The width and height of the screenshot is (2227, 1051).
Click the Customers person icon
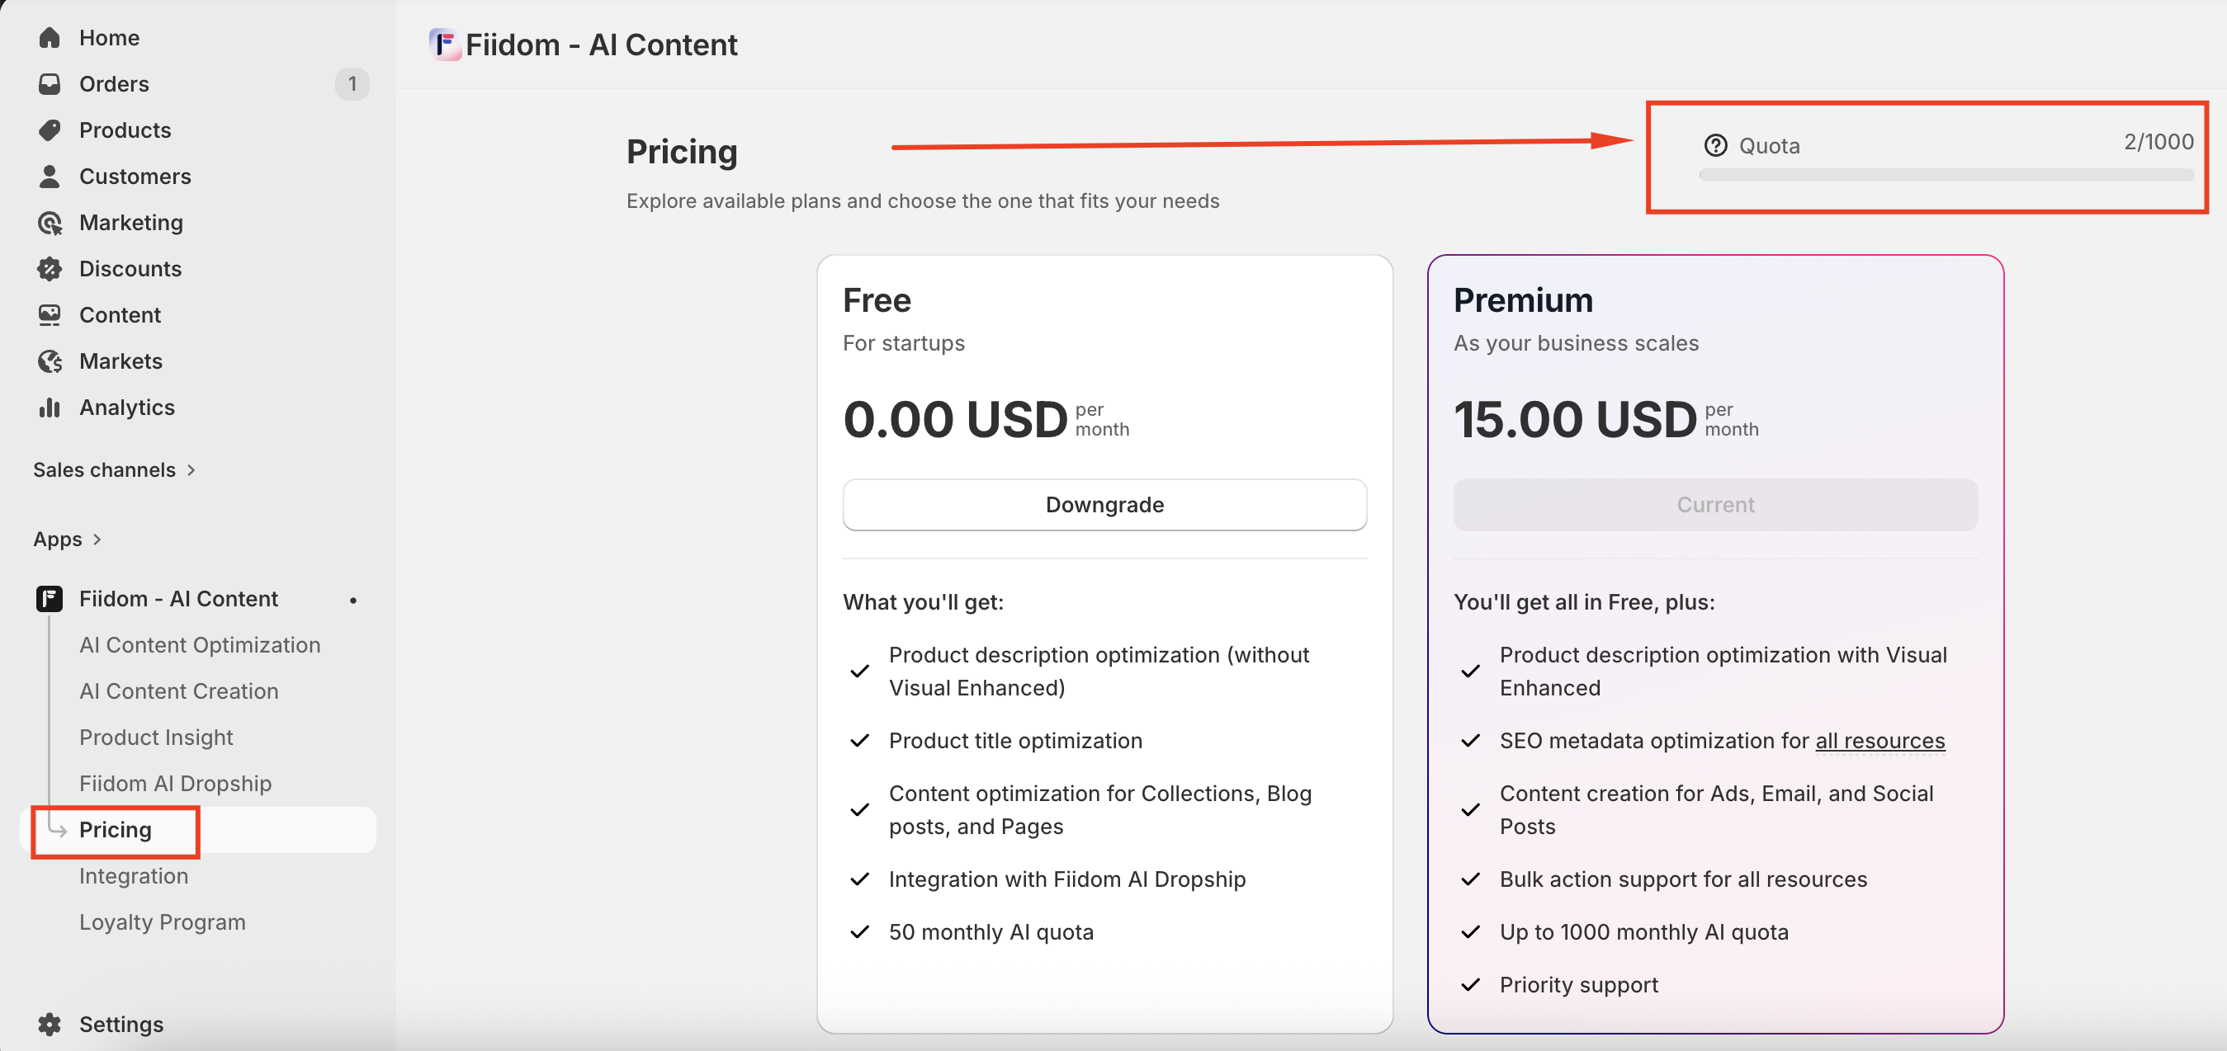(x=50, y=177)
